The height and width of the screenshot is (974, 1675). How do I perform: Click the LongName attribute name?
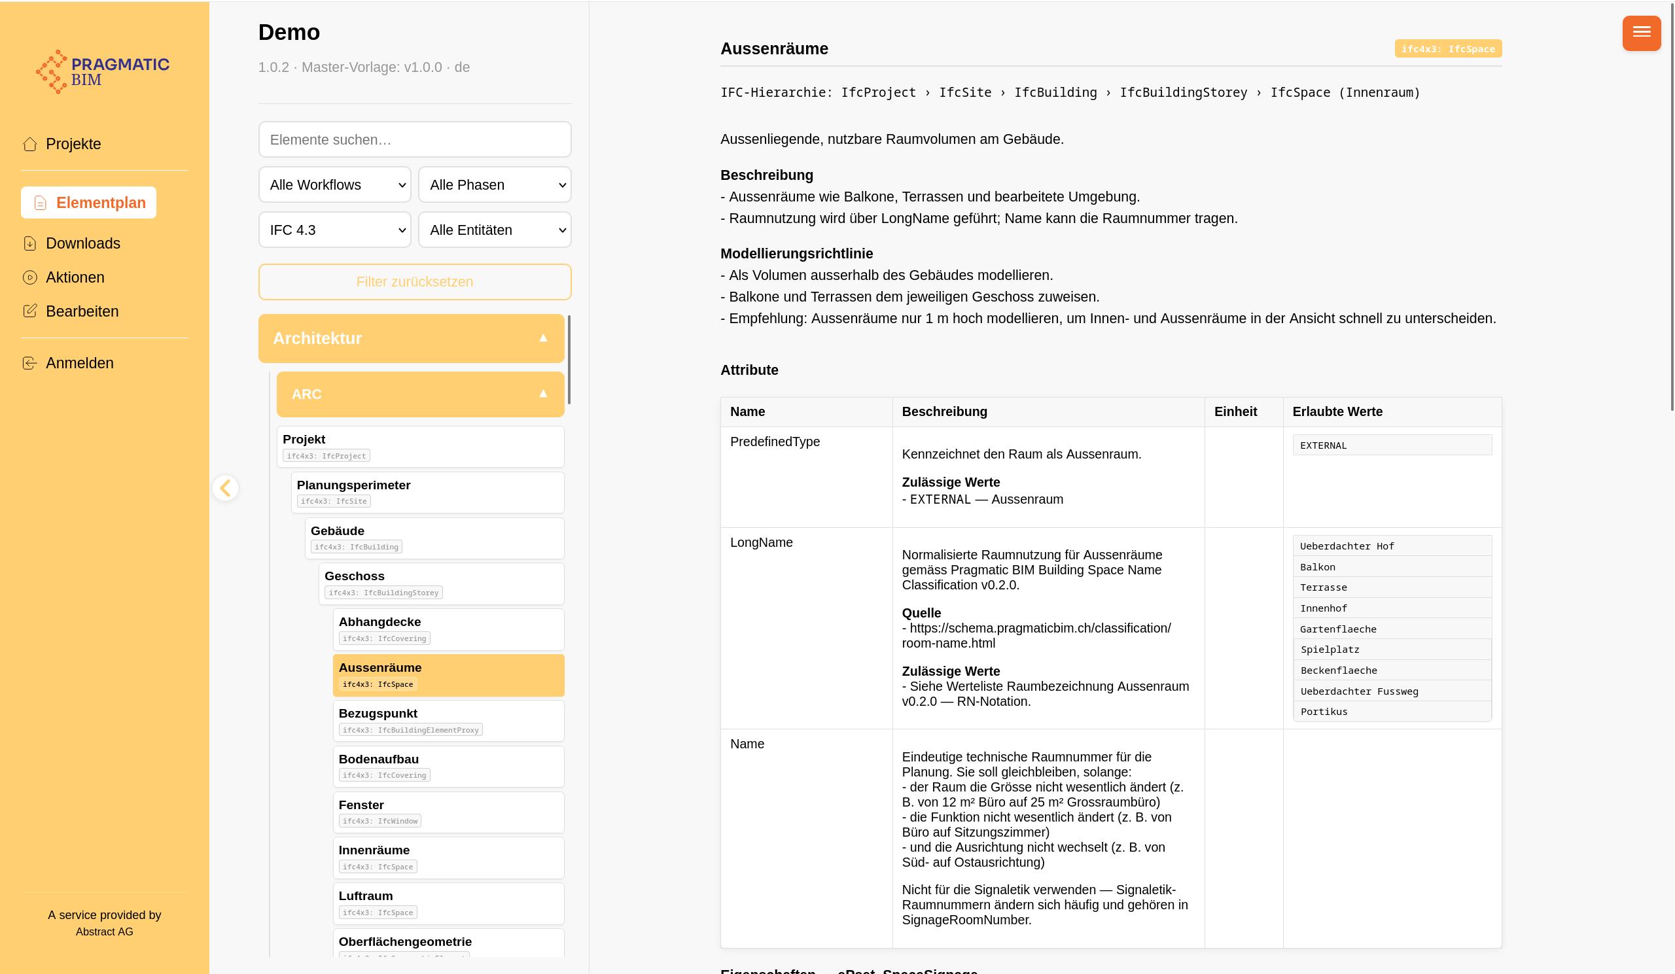coord(761,542)
